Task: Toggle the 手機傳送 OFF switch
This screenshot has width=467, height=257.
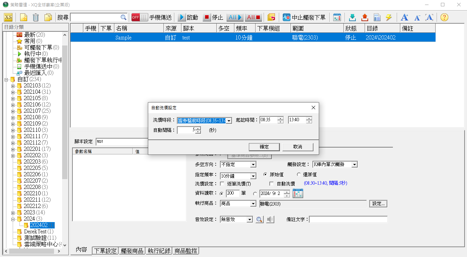Action: (x=139, y=17)
